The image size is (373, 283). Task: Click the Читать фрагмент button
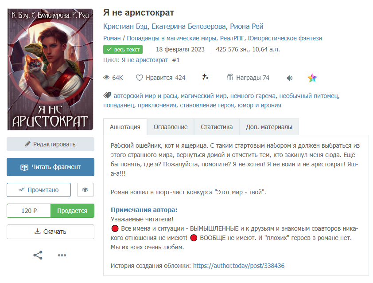51,167
